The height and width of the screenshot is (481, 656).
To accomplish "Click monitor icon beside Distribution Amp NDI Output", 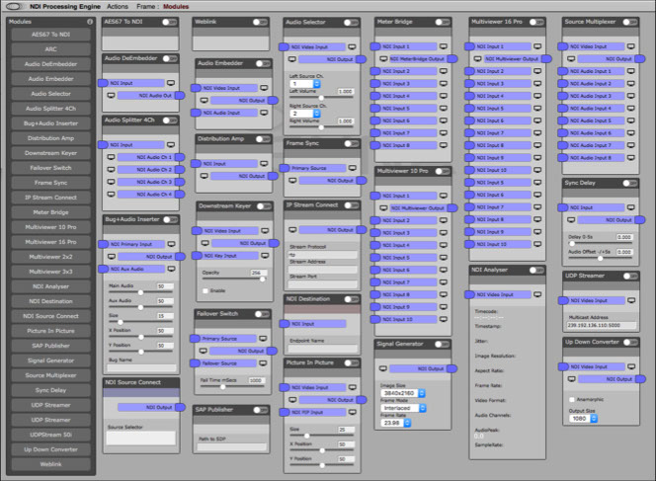I will coord(205,176).
